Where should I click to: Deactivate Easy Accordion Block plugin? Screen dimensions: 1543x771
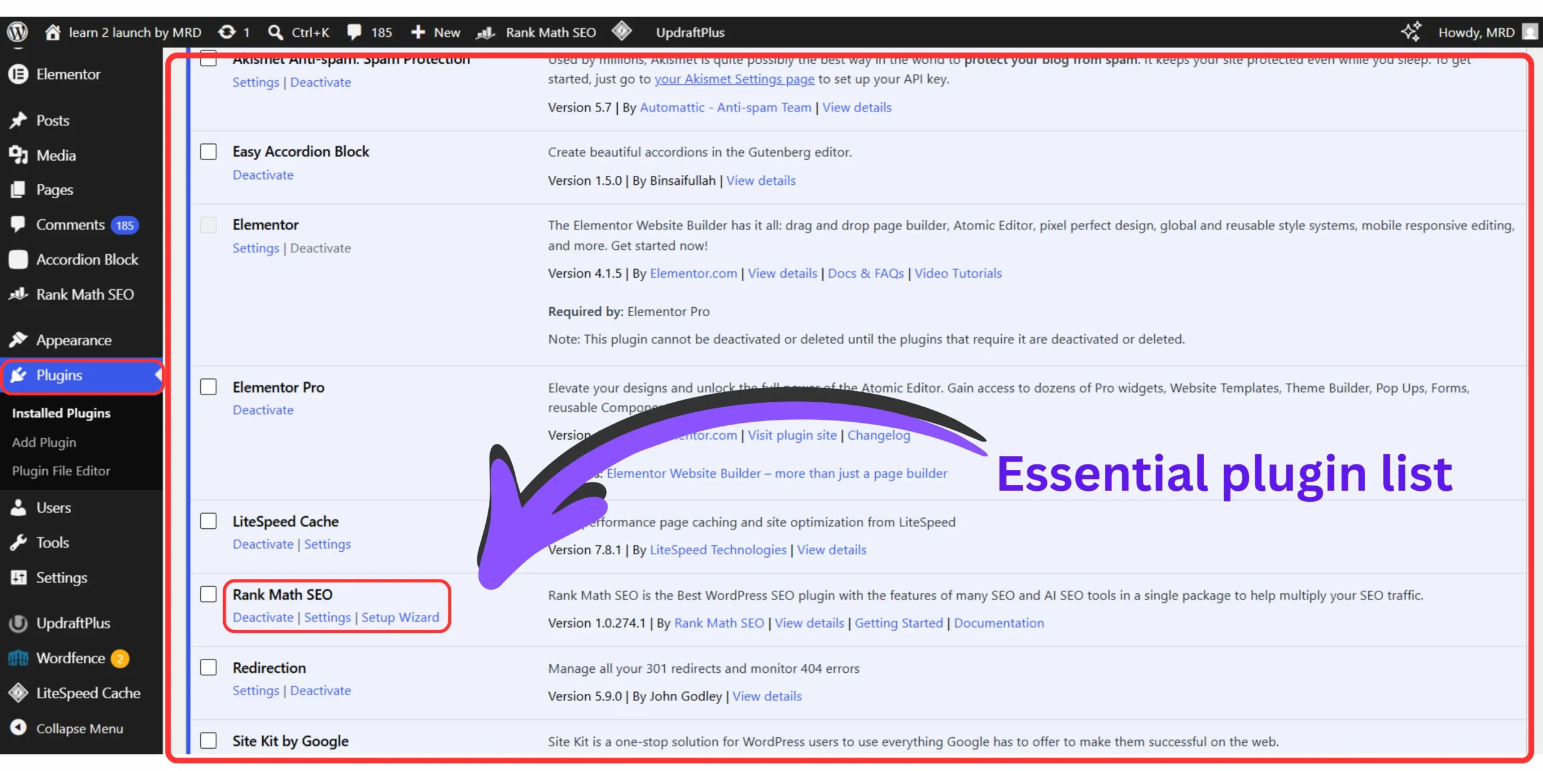click(x=263, y=175)
